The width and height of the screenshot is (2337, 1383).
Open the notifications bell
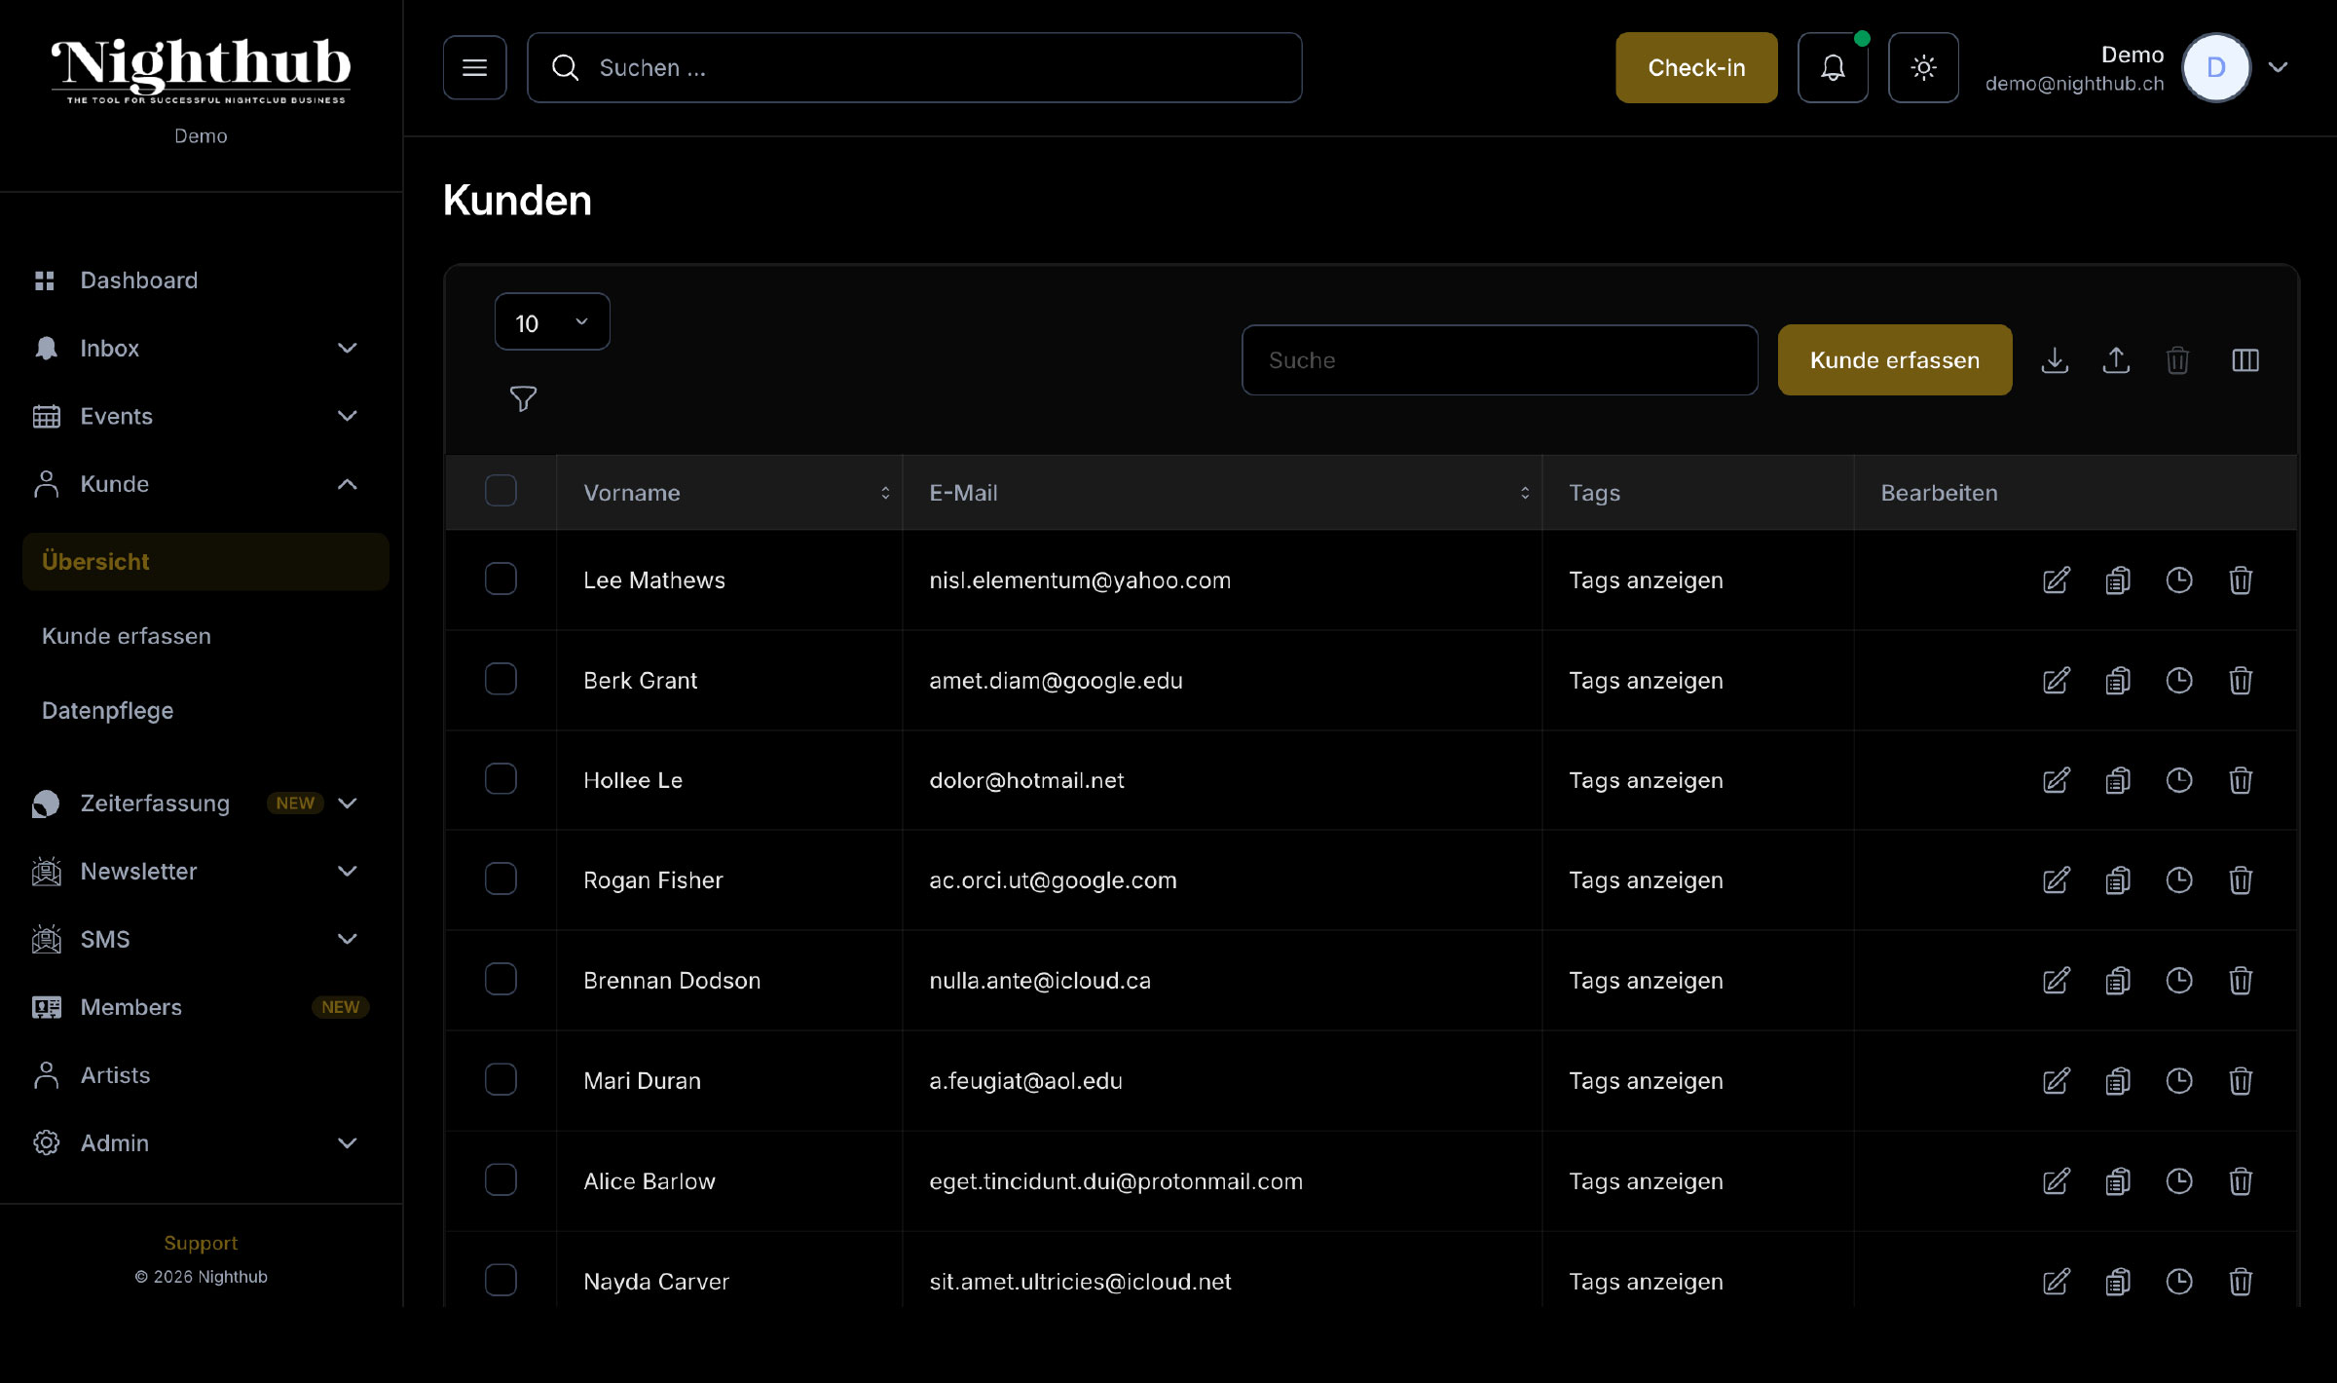coord(1832,67)
